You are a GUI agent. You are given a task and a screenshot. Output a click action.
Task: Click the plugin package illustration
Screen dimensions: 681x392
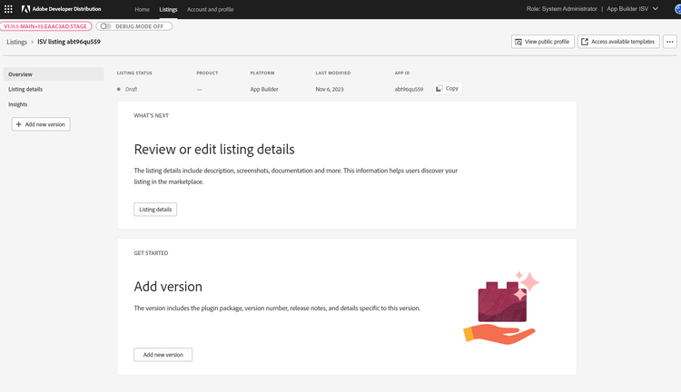(501, 309)
